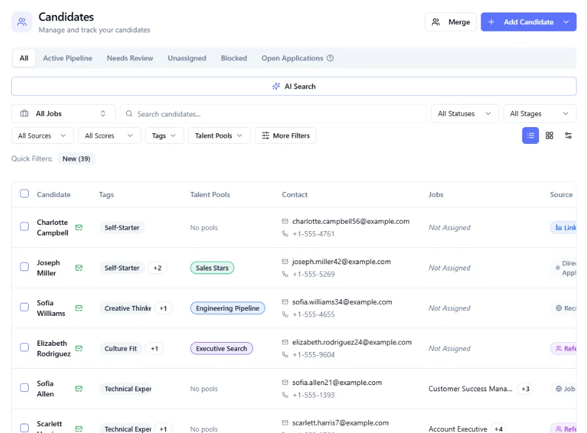This screenshot has width=587, height=433.
Task: Open the All Sources dropdown
Action: click(x=42, y=135)
